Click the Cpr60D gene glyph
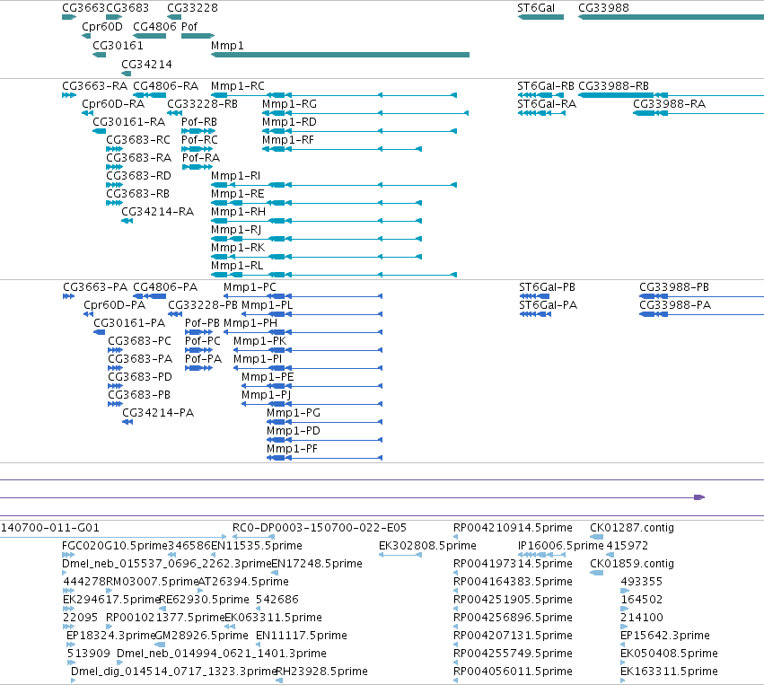The image size is (764, 685). click(x=86, y=36)
